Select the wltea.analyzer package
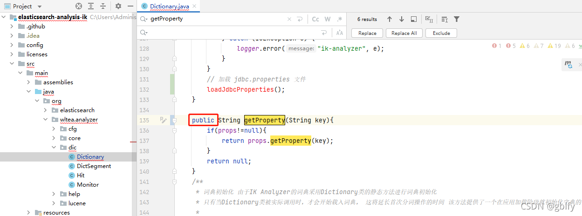 (x=79, y=120)
